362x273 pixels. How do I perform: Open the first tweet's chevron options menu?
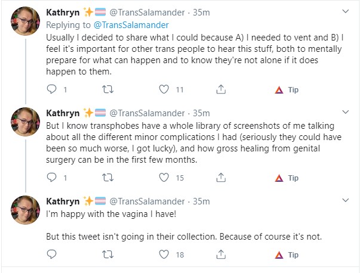[x=345, y=11]
